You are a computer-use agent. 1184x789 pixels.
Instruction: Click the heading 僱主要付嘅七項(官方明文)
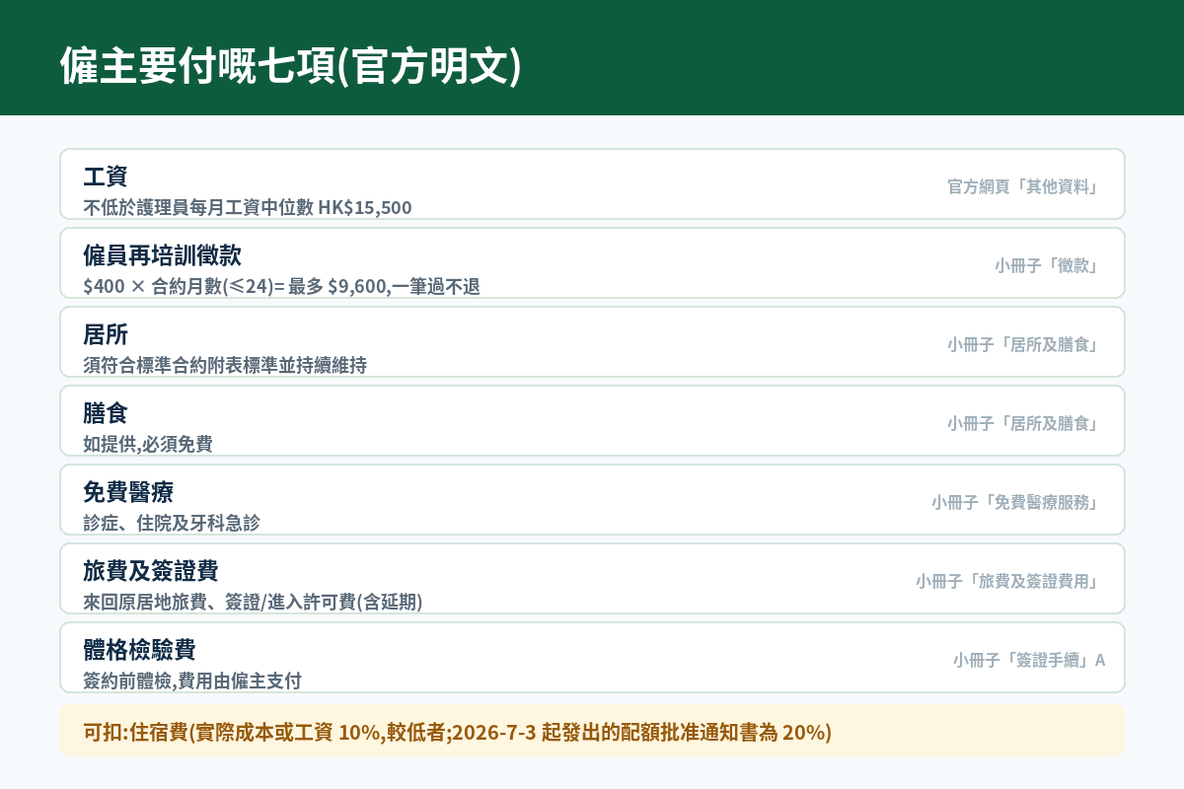point(290,67)
